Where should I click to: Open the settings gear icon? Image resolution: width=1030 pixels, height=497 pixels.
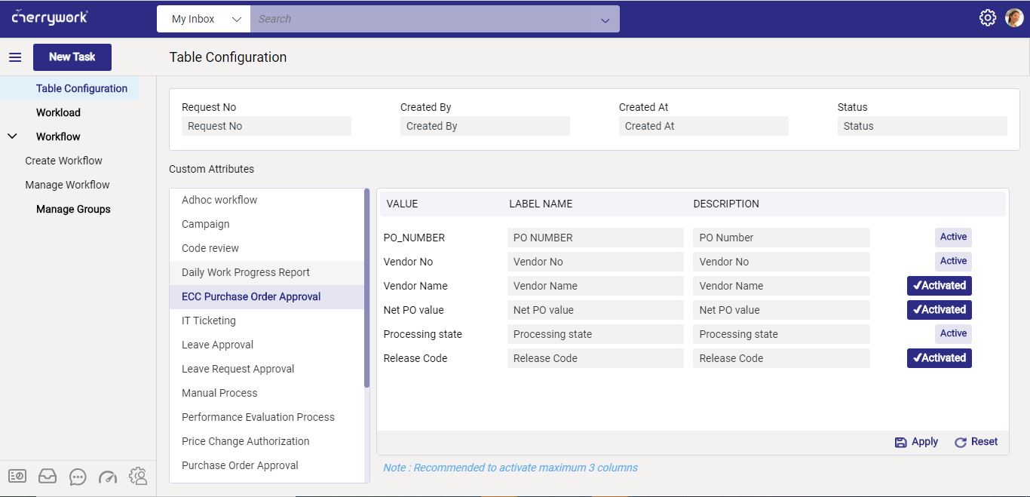click(987, 18)
